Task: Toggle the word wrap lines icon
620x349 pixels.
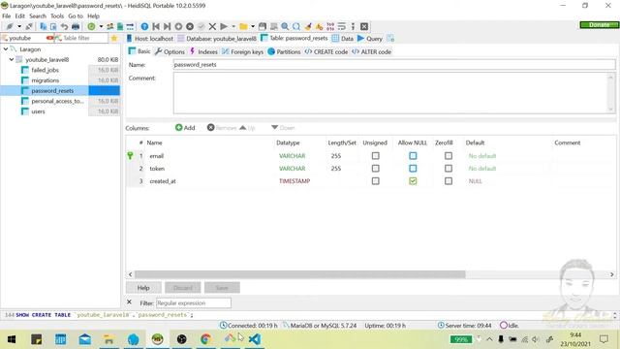Action: [x=342, y=26]
